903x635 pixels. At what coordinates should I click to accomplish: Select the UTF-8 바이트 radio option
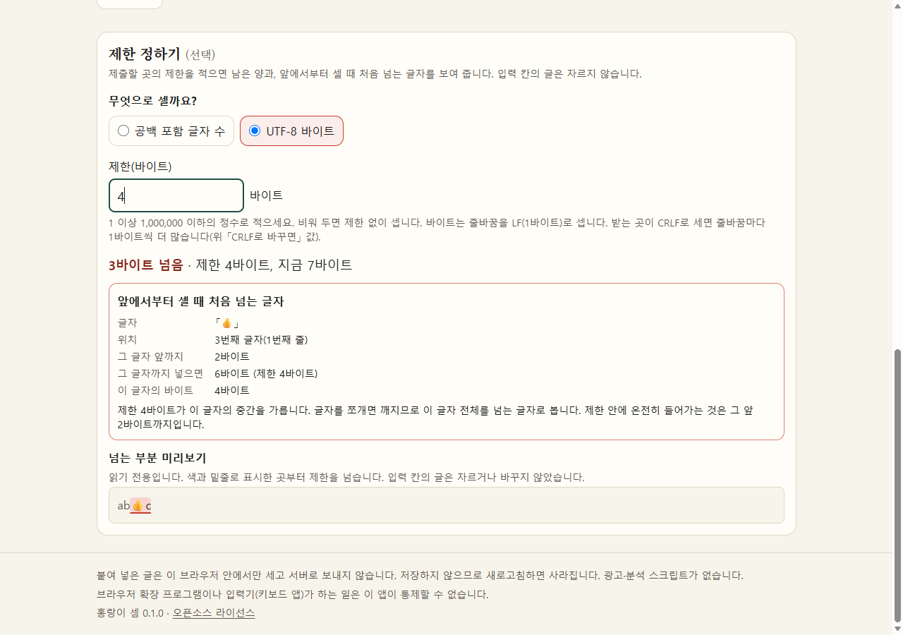(291, 131)
